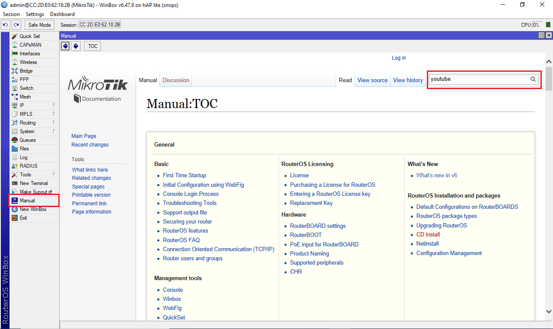Switch to View history tab
This screenshot has width=553, height=329.
408,80
